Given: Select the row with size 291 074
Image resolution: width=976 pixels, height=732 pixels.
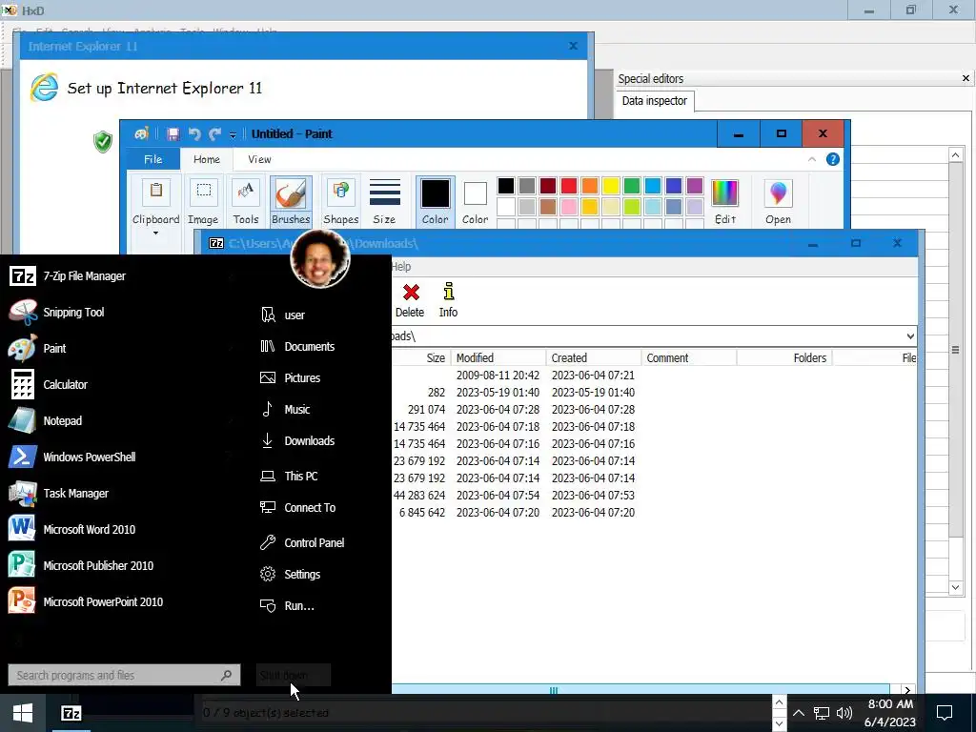Looking at the screenshot, I should (654, 410).
